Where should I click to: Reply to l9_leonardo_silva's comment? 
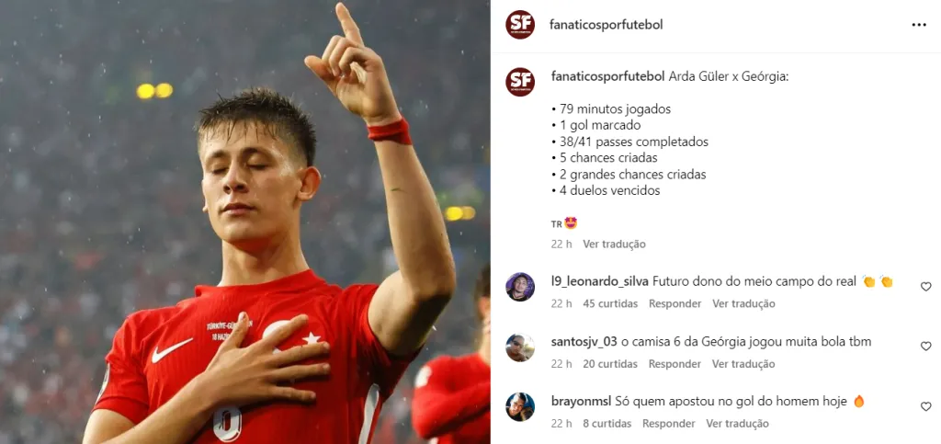tap(675, 303)
